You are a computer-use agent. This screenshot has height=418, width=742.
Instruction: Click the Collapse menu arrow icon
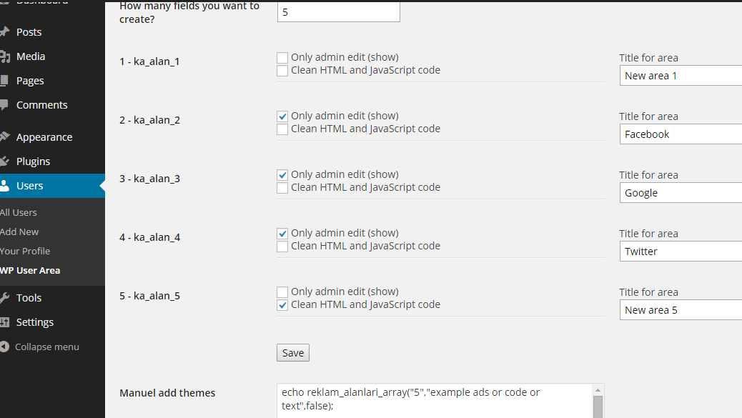pos(4,347)
